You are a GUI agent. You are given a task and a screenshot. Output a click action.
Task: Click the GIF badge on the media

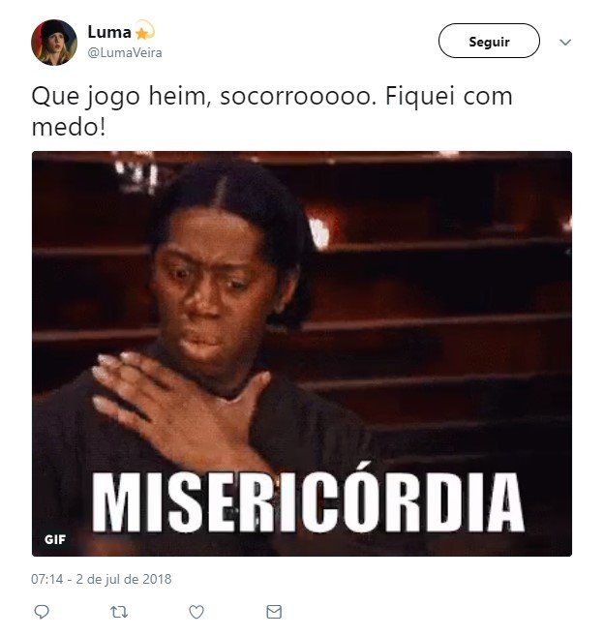55,539
